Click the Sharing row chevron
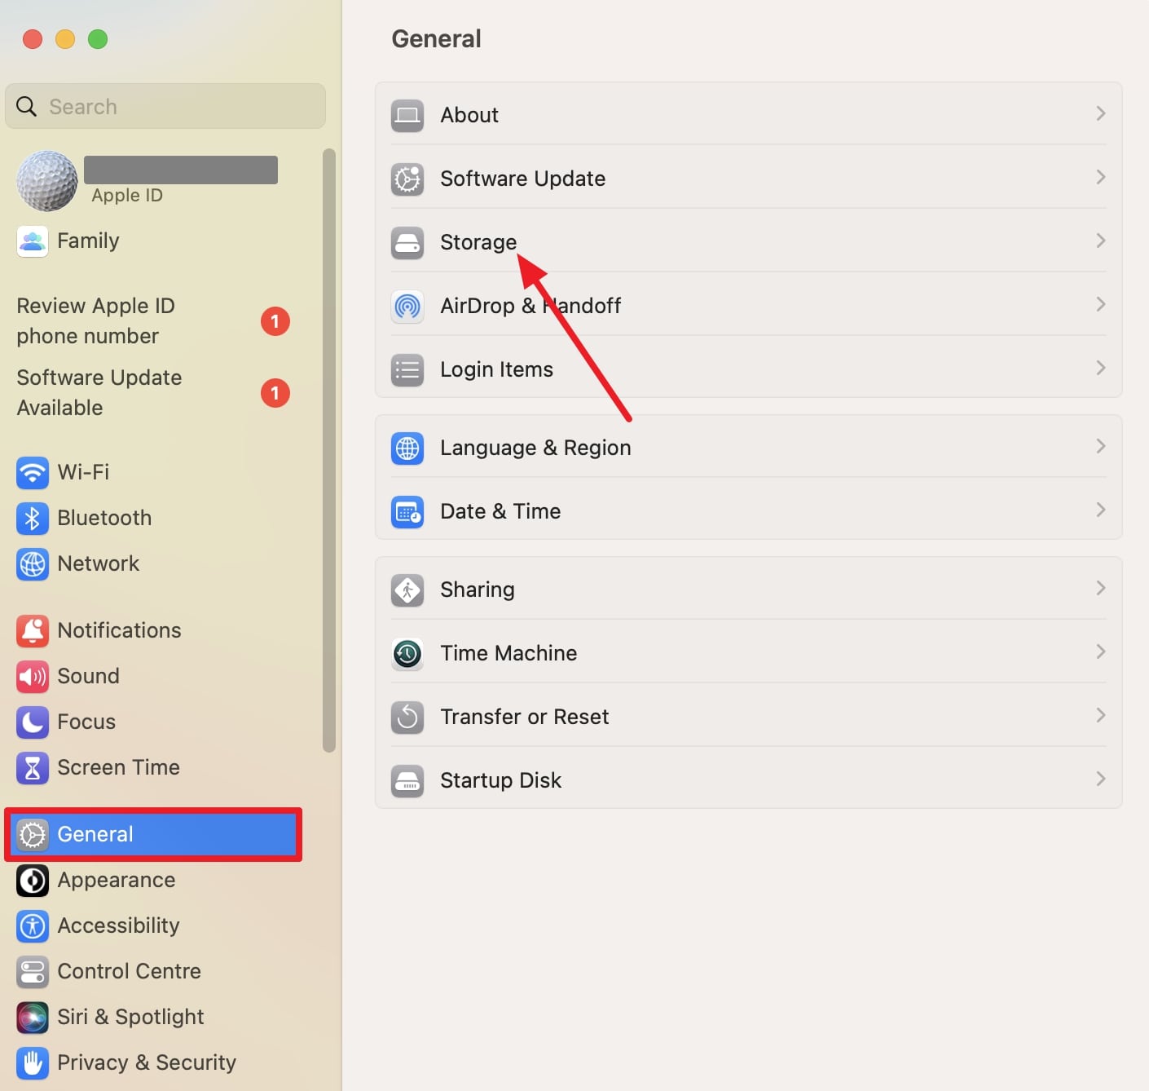 pyautogui.click(x=1100, y=588)
